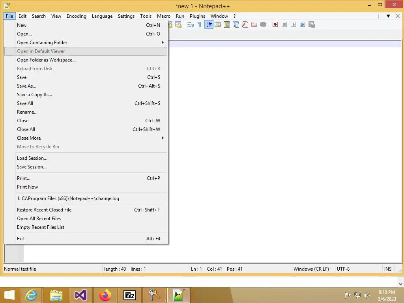Choose Save As... menu entry
Image resolution: width=404 pixels, height=303 pixels.
[86, 86]
